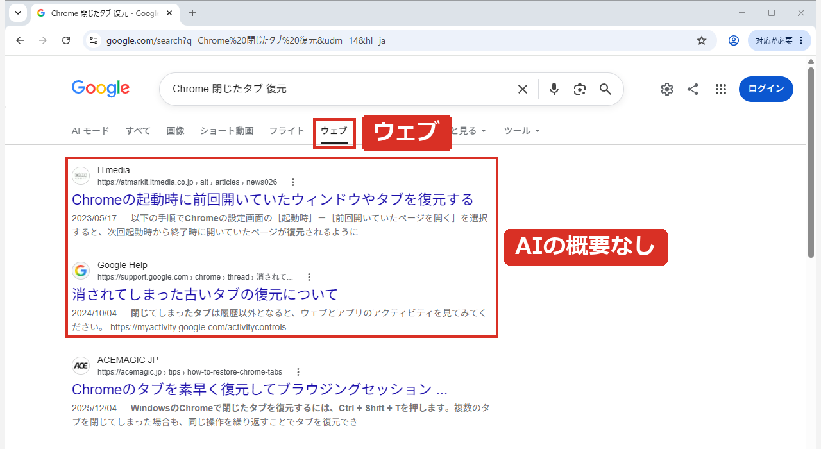Open quick settings gear icon
Image resolution: width=821 pixels, height=449 pixels.
pyautogui.click(x=667, y=89)
